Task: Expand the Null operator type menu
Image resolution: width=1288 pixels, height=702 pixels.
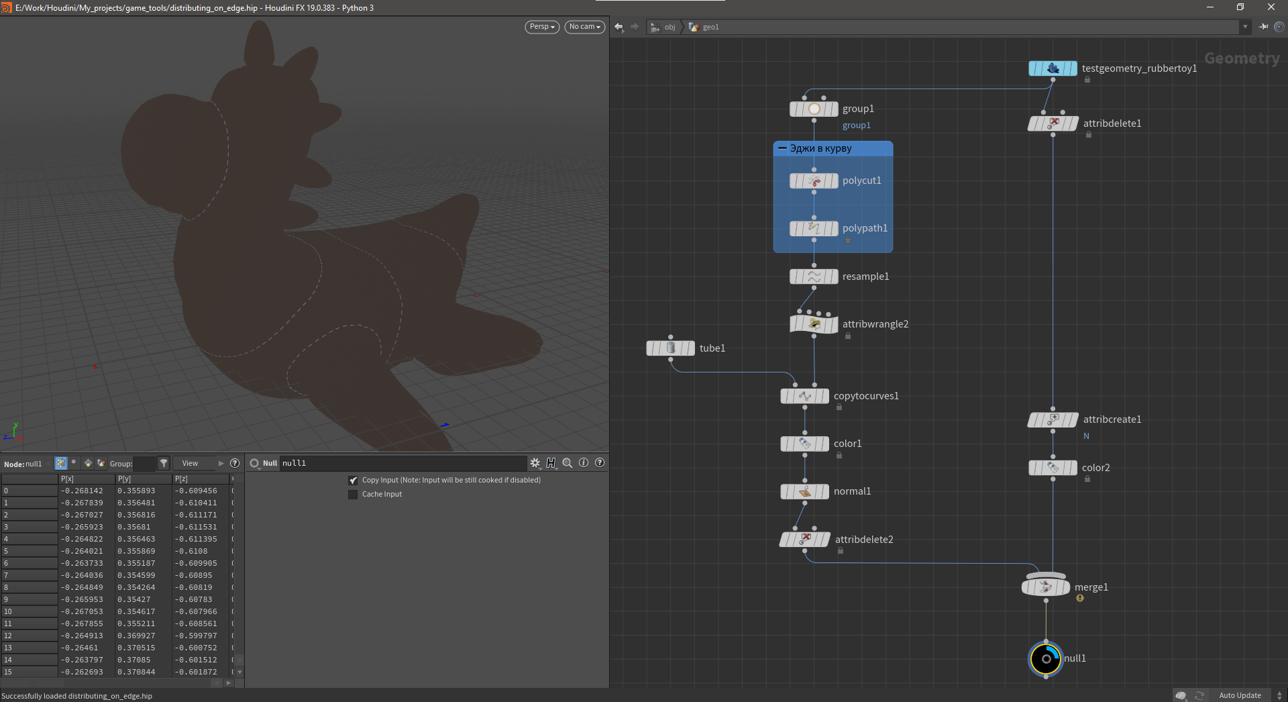Action: (x=254, y=463)
